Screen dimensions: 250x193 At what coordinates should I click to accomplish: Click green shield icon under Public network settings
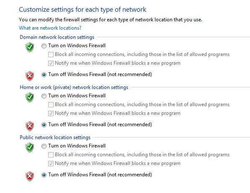30,147
